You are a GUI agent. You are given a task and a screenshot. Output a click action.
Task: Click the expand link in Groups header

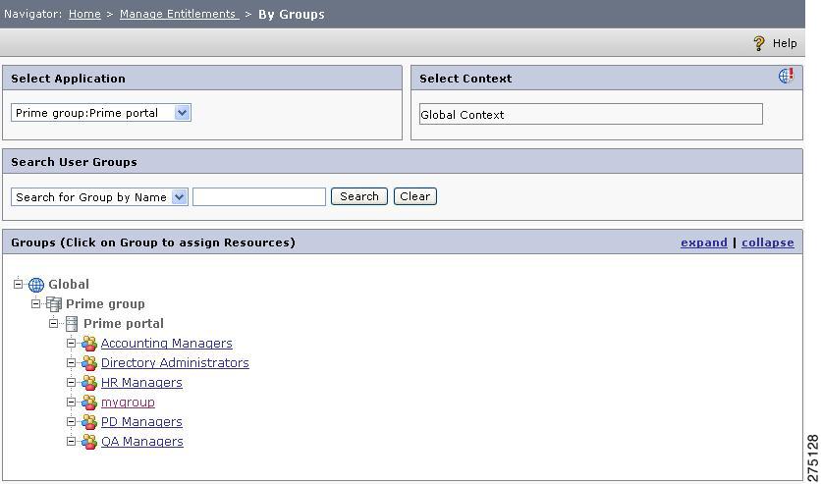(x=704, y=242)
